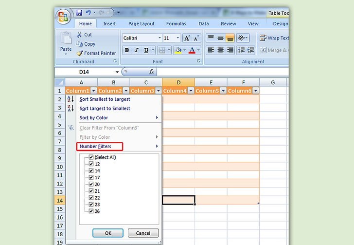Click the Wrap Text button
The width and height of the screenshot is (354, 245).
pos(274,38)
